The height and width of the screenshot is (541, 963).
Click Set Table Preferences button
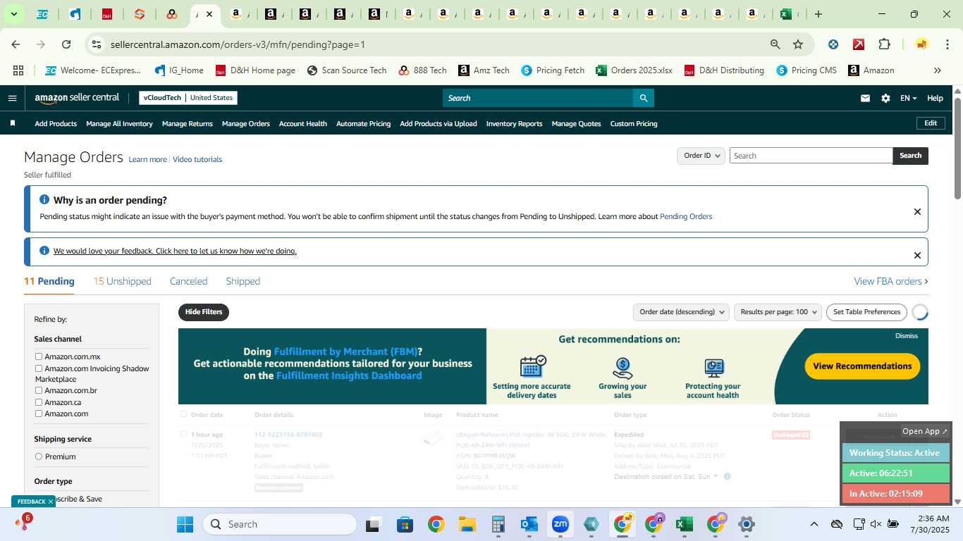[866, 312]
